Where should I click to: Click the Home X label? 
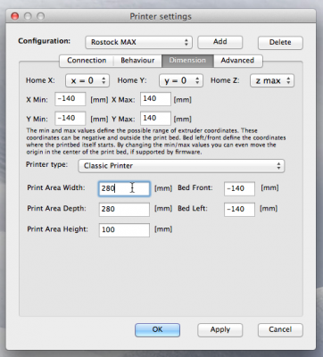point(40,80)
